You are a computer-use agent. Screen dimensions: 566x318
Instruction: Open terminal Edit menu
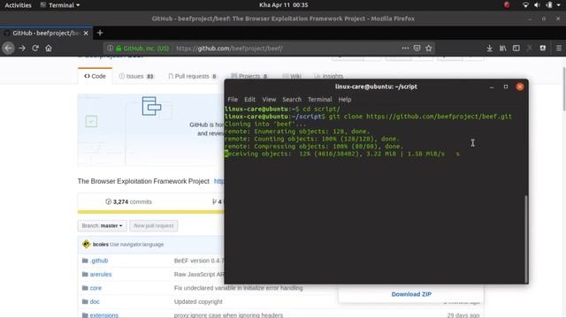pos(249,99)
